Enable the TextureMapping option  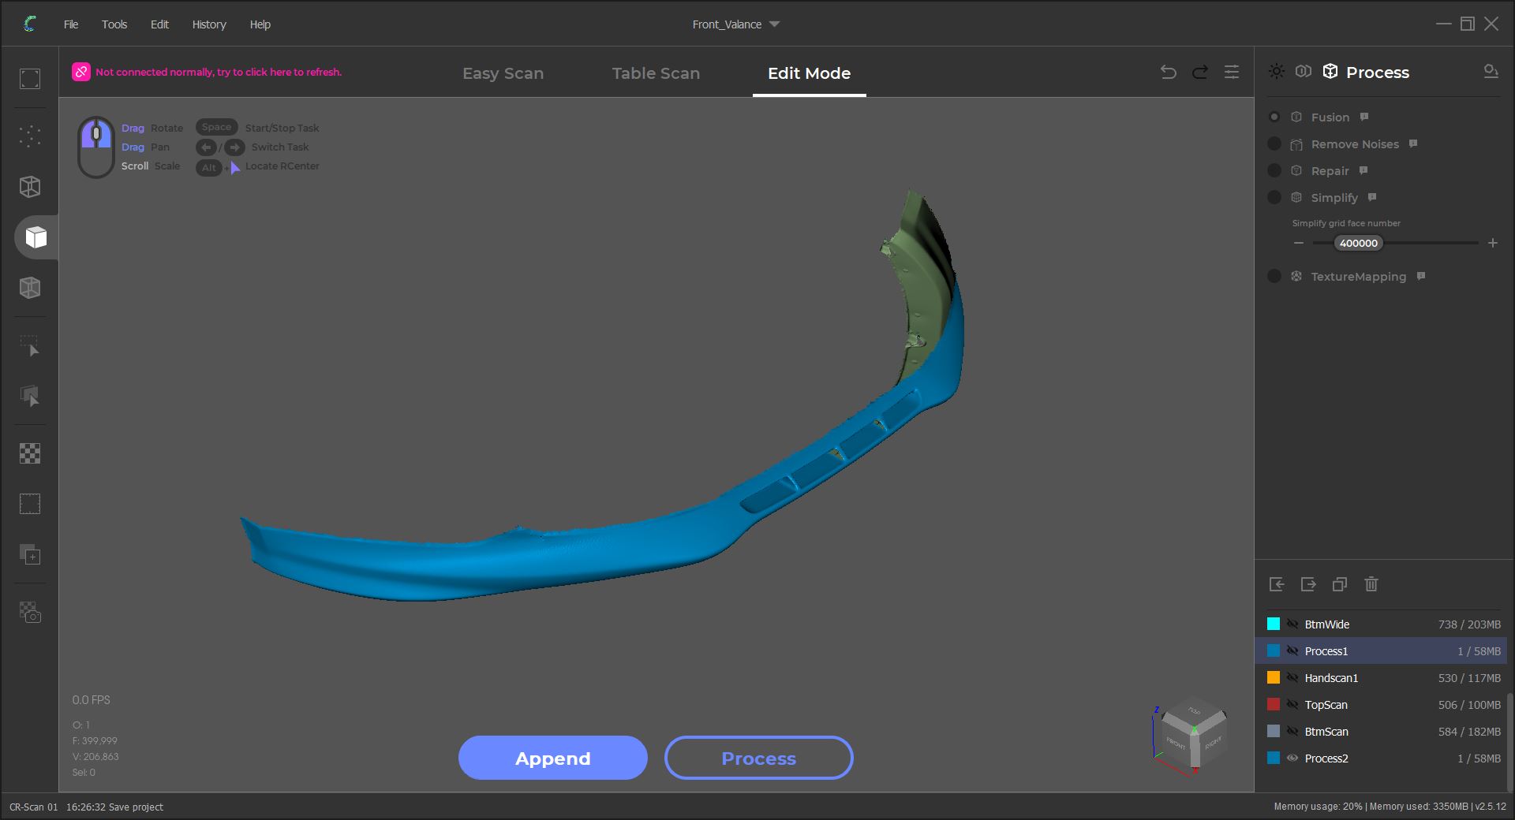(1274, 277)
